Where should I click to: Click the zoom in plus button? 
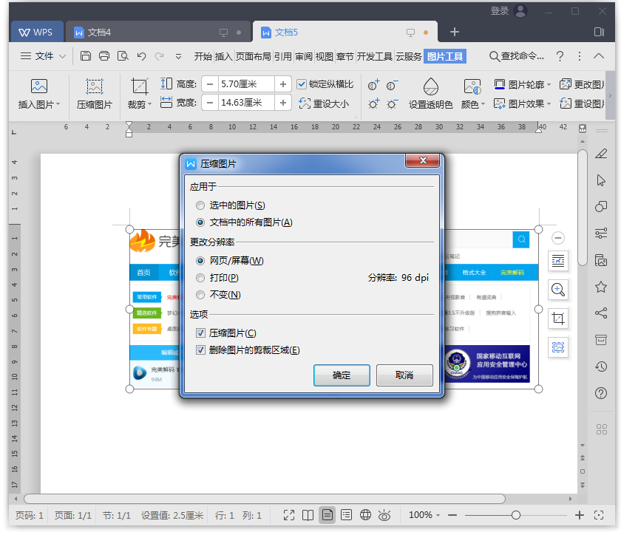point(580,515)
